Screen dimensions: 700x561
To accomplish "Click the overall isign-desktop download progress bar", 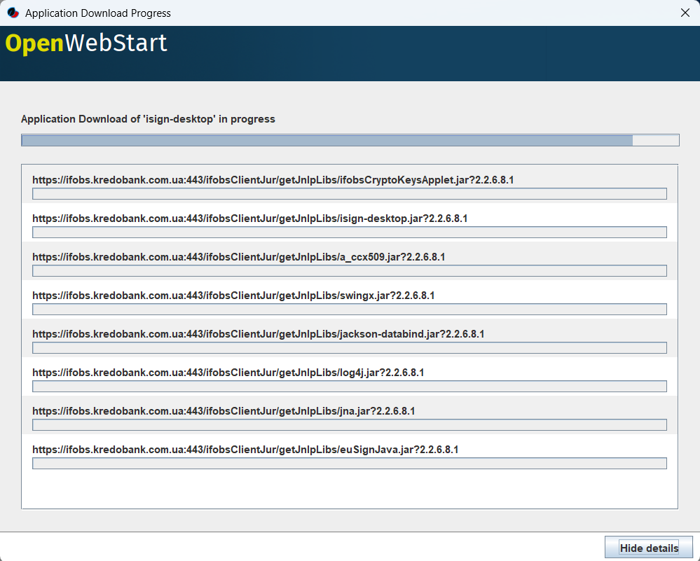I will pos(350,140).
